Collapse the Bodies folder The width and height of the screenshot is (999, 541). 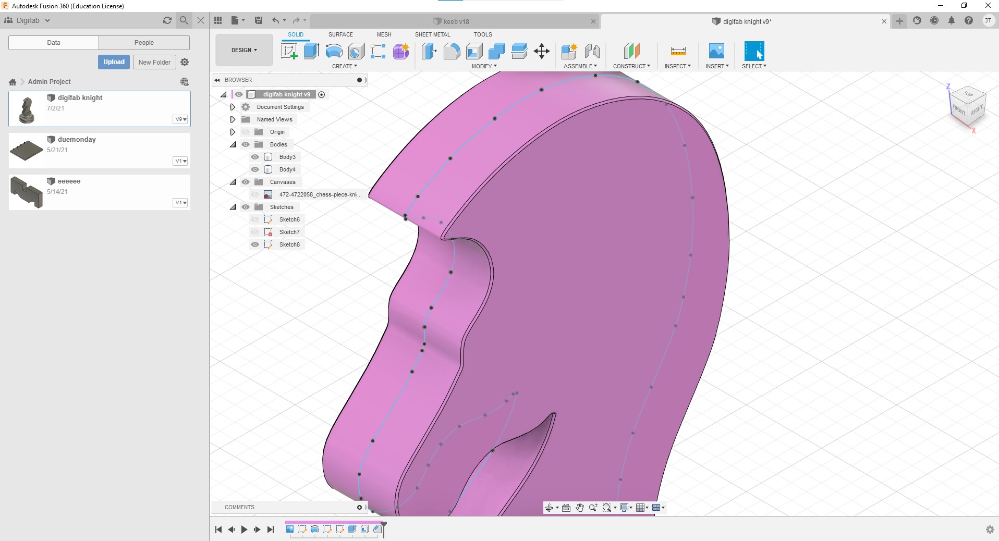point(233,144)
